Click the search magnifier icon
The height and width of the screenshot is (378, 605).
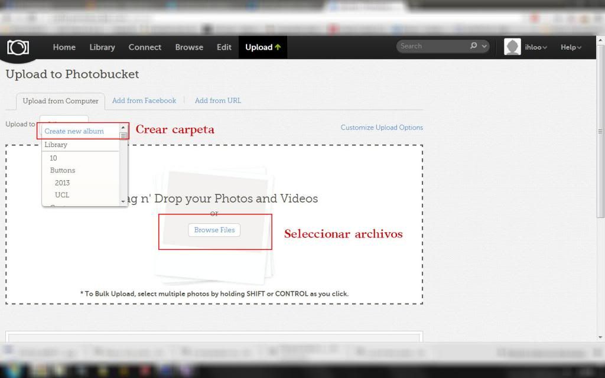pyautogui.click(x=473, y=46)
